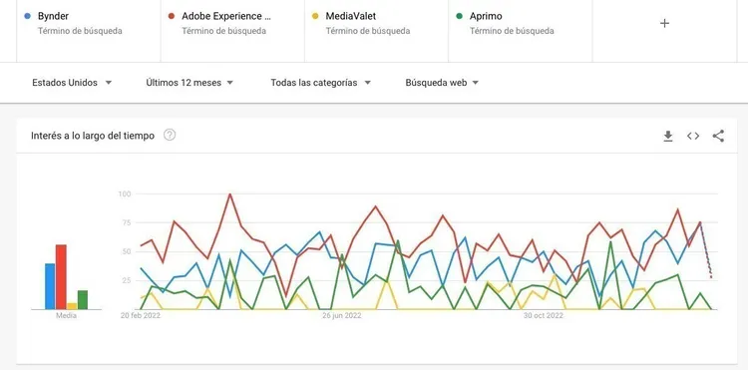Open the Estados Unidos region dropdown

click(72, 83)
